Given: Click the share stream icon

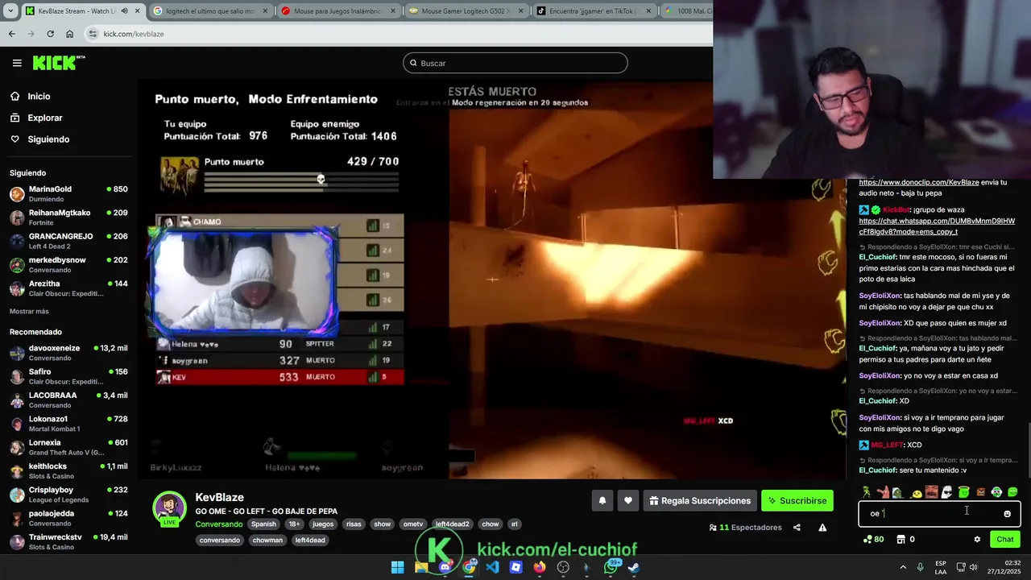Looking at the screenshot, I should tap(797, 528).
